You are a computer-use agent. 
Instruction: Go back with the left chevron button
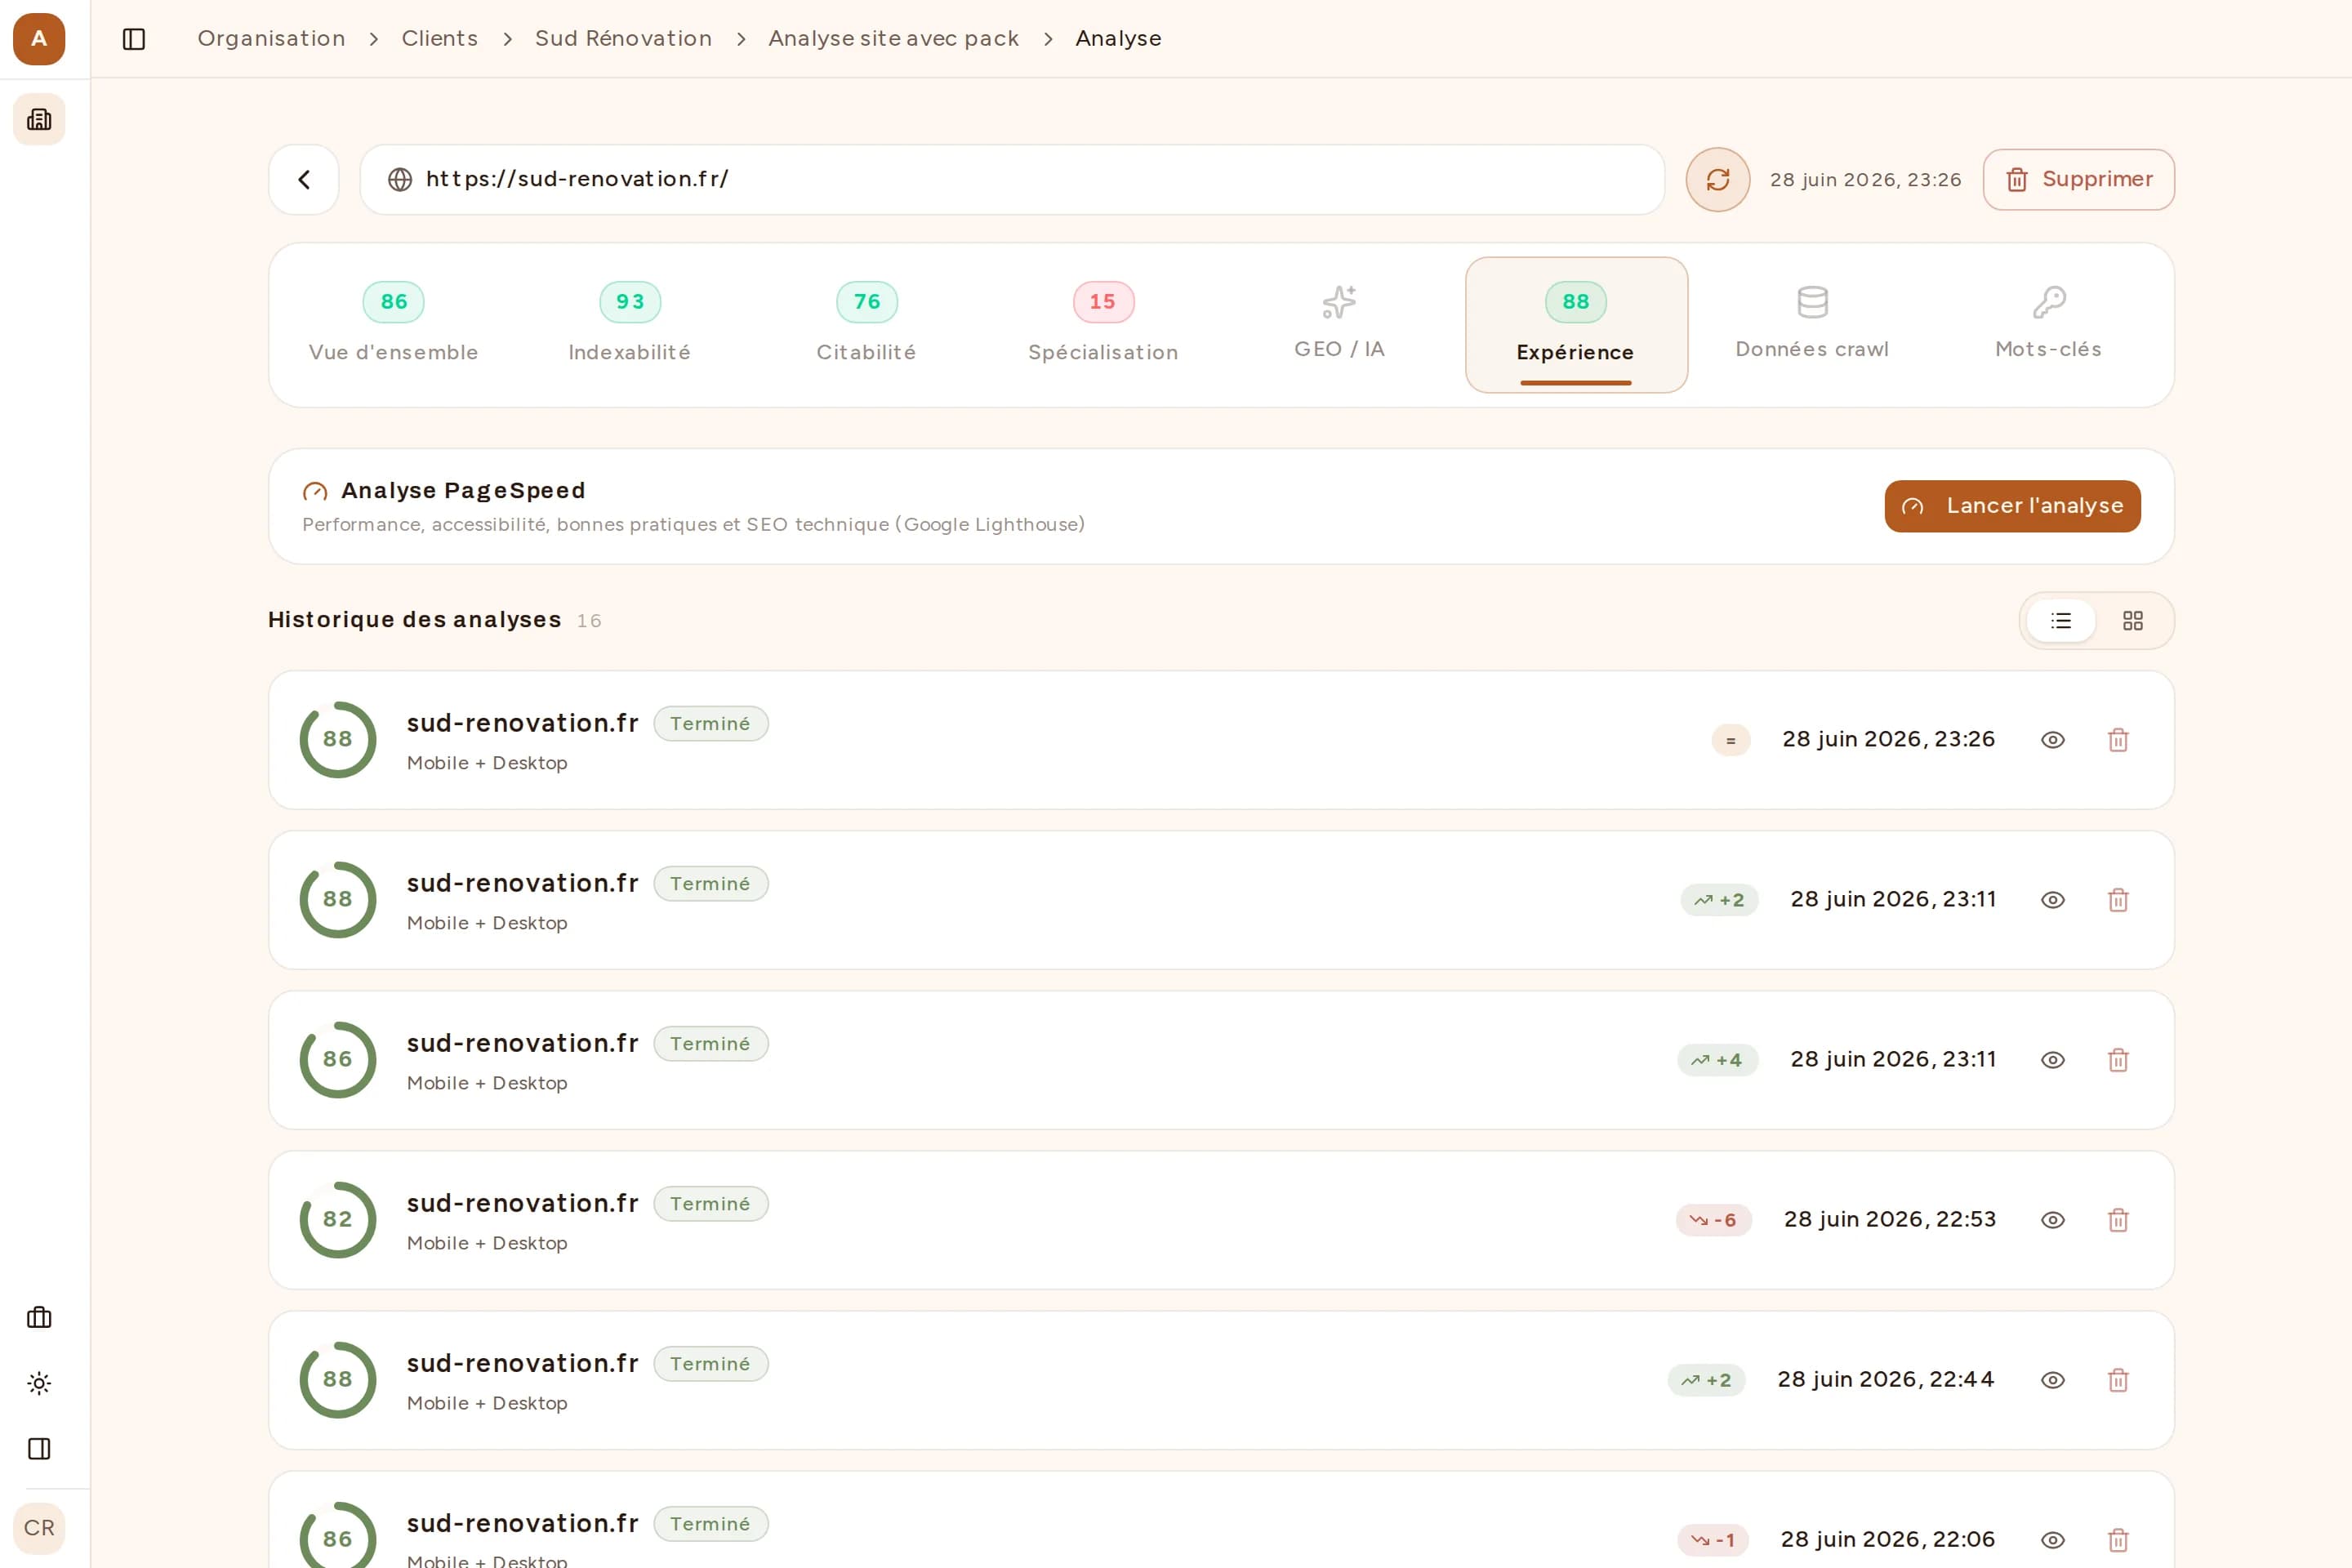tap(304, 179)
